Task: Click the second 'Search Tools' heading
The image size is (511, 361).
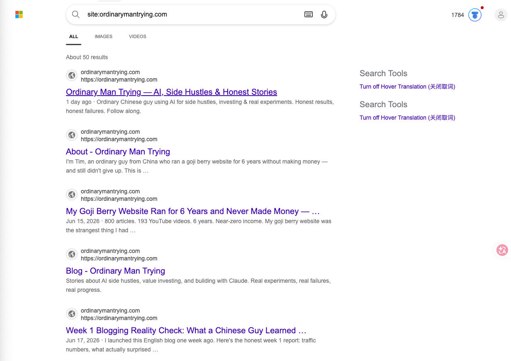Action: [383, 104]
